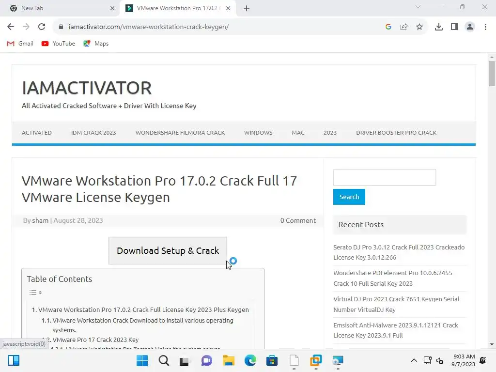Click the blue Search button
Screen dimensions: 496x372
tap(349, 197)
